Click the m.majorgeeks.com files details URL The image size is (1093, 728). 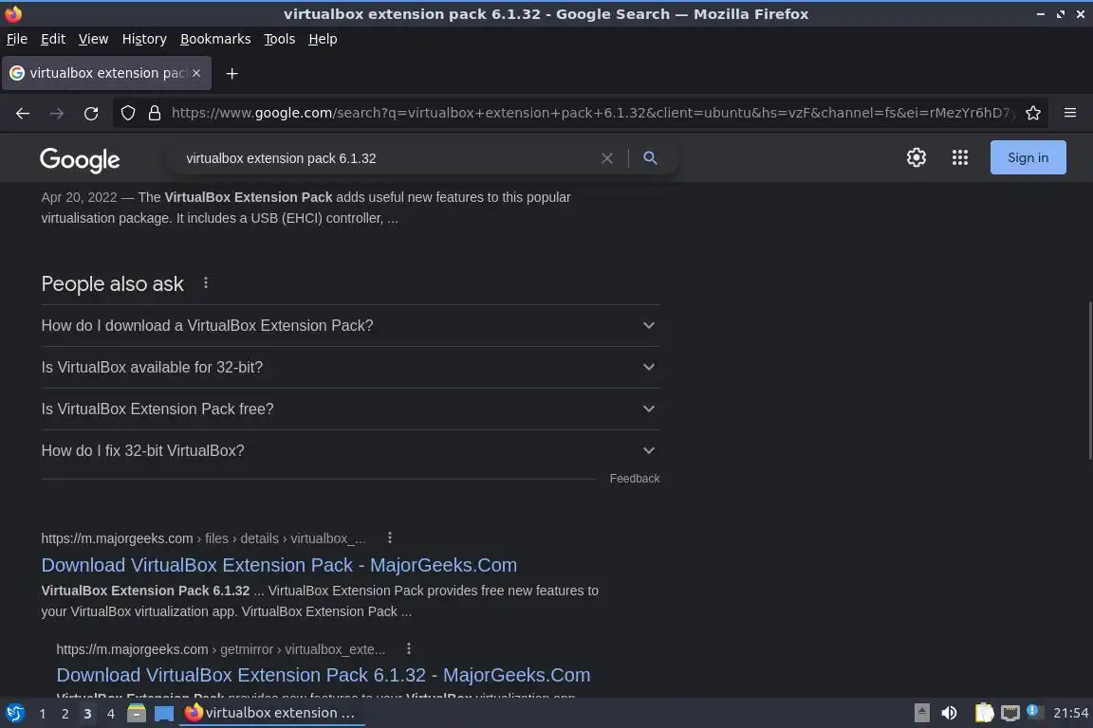203,538
